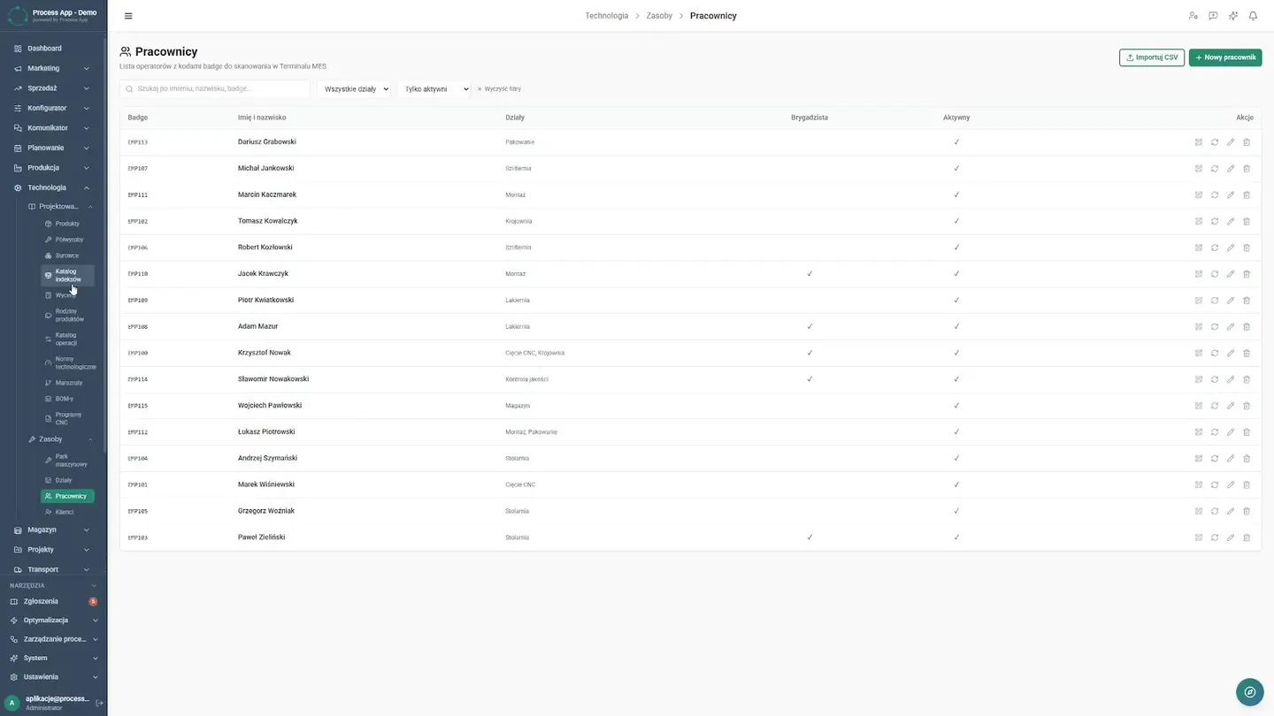Collapse the Zasoby subsection
1274x716 pixels.
pos(60,439)
